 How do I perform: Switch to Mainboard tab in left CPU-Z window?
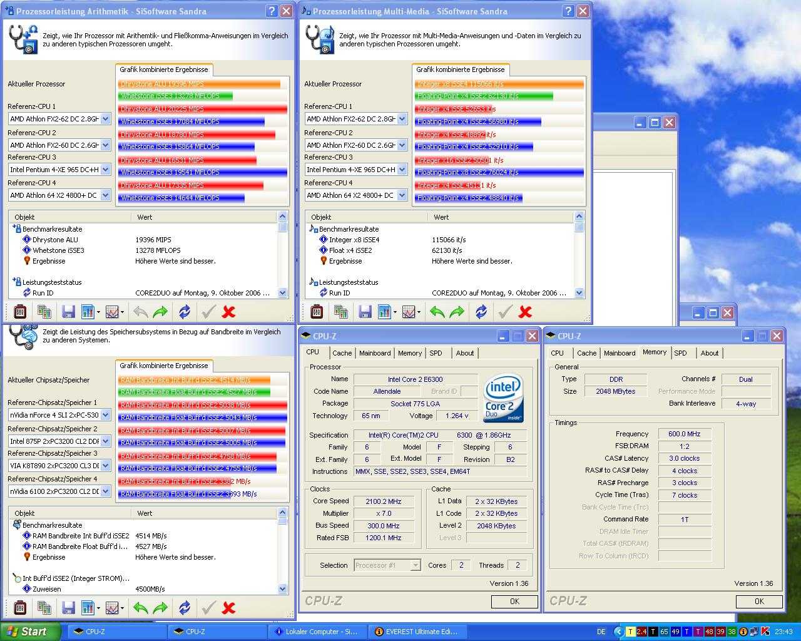tap(375, 353)
